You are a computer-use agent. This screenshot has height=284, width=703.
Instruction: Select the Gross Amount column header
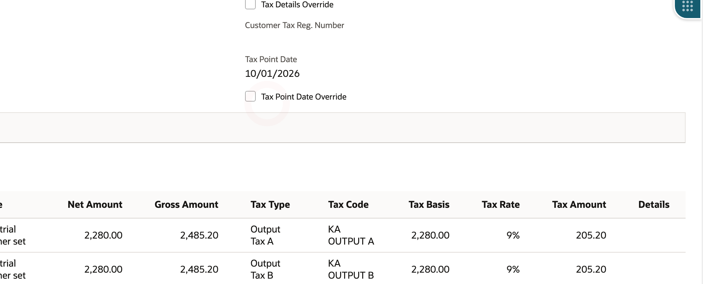point(186,204)
